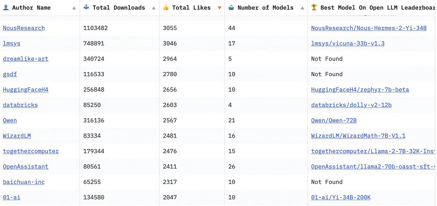Select downloads value 1103482
Screen dimensions: 437x206
(95, 28)
